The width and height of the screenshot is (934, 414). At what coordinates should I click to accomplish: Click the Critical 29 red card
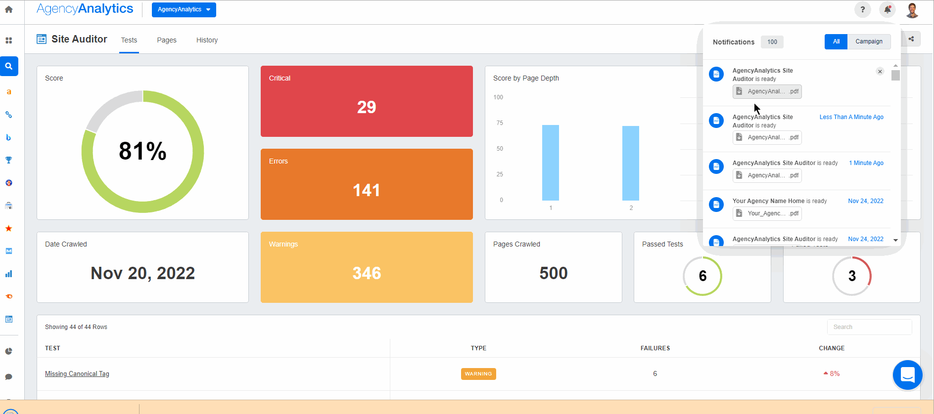(x=367, y=101)
